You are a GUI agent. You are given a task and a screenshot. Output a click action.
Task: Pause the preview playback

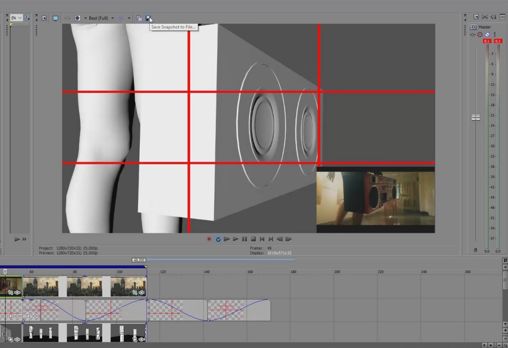point(244,239)
